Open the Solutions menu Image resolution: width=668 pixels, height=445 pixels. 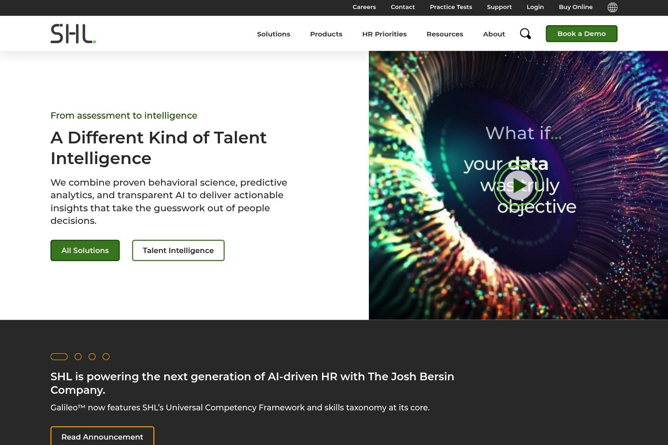tap(273, 34)
